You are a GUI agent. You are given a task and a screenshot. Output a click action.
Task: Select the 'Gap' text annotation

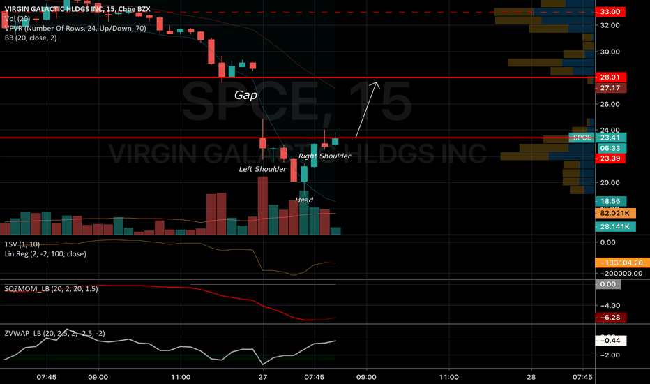tap(245, 95)
